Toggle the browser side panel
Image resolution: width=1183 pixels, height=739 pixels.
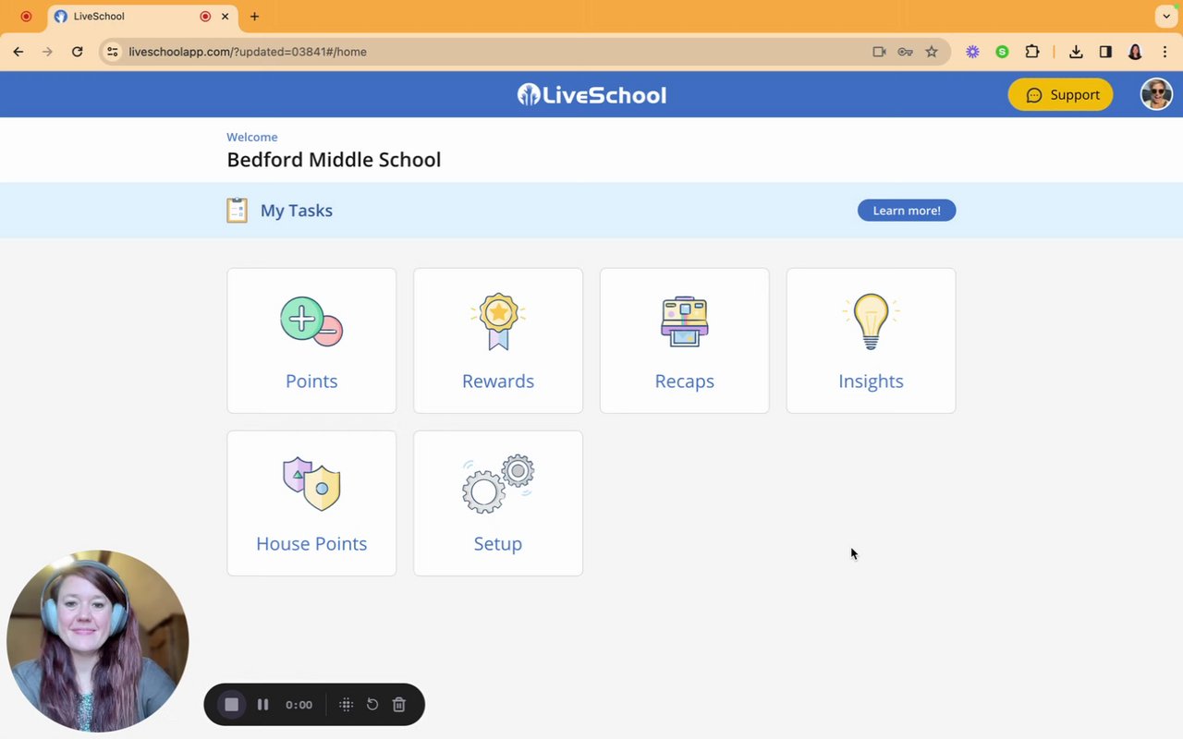point(1105,52)
